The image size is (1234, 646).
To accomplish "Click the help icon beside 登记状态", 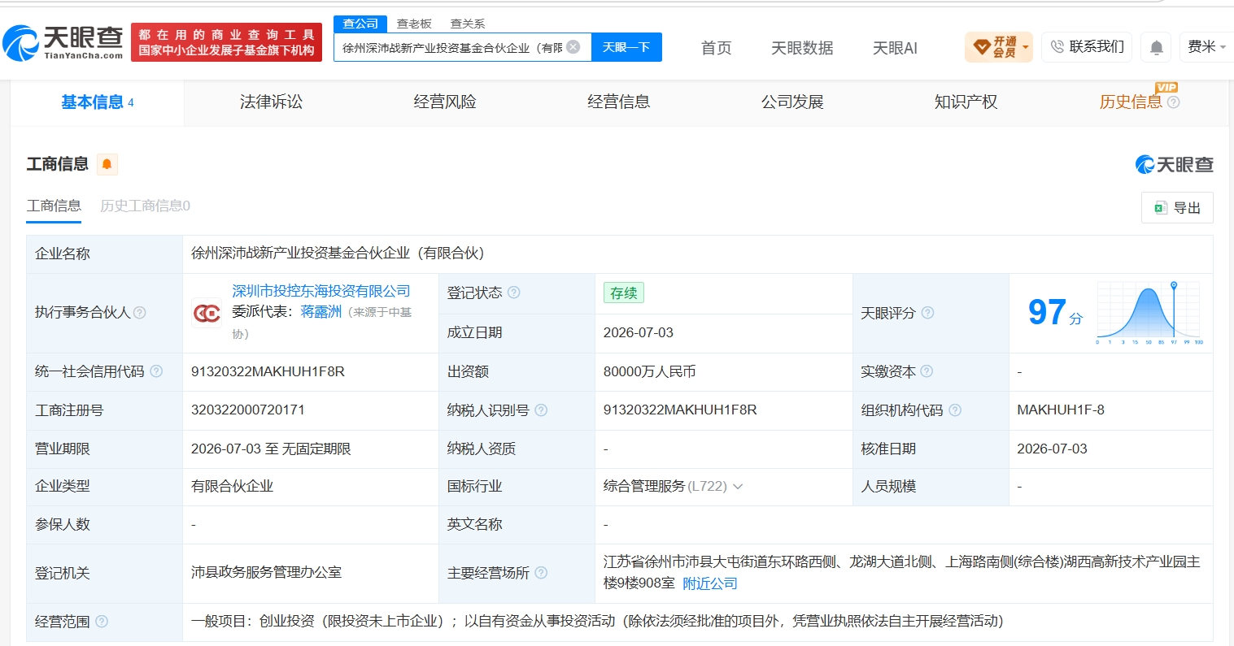I will tap(514, 293).
